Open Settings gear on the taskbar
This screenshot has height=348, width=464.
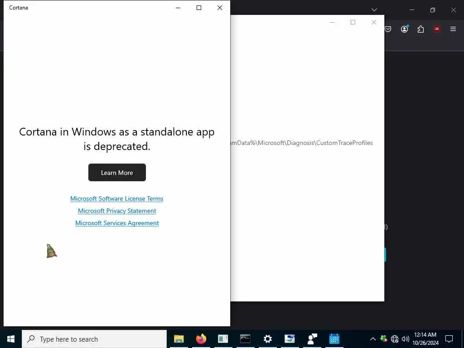tap(267, 339)
